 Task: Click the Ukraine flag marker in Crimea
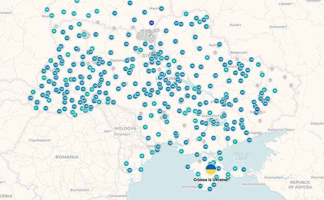211,169
